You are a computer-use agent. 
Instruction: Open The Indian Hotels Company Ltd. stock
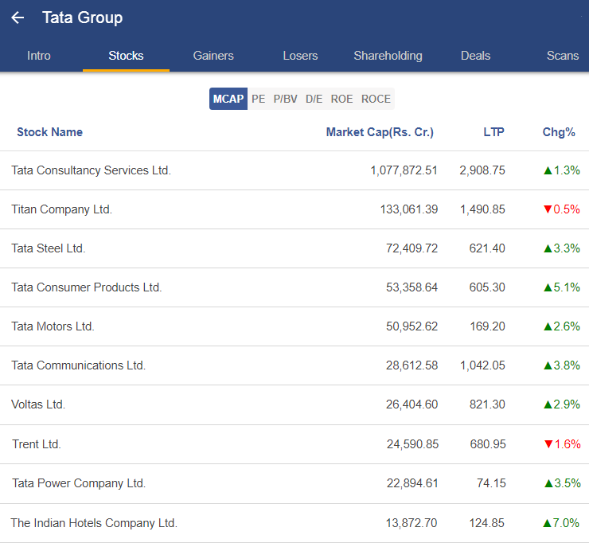pyautogui.click(x=94, y=523)
